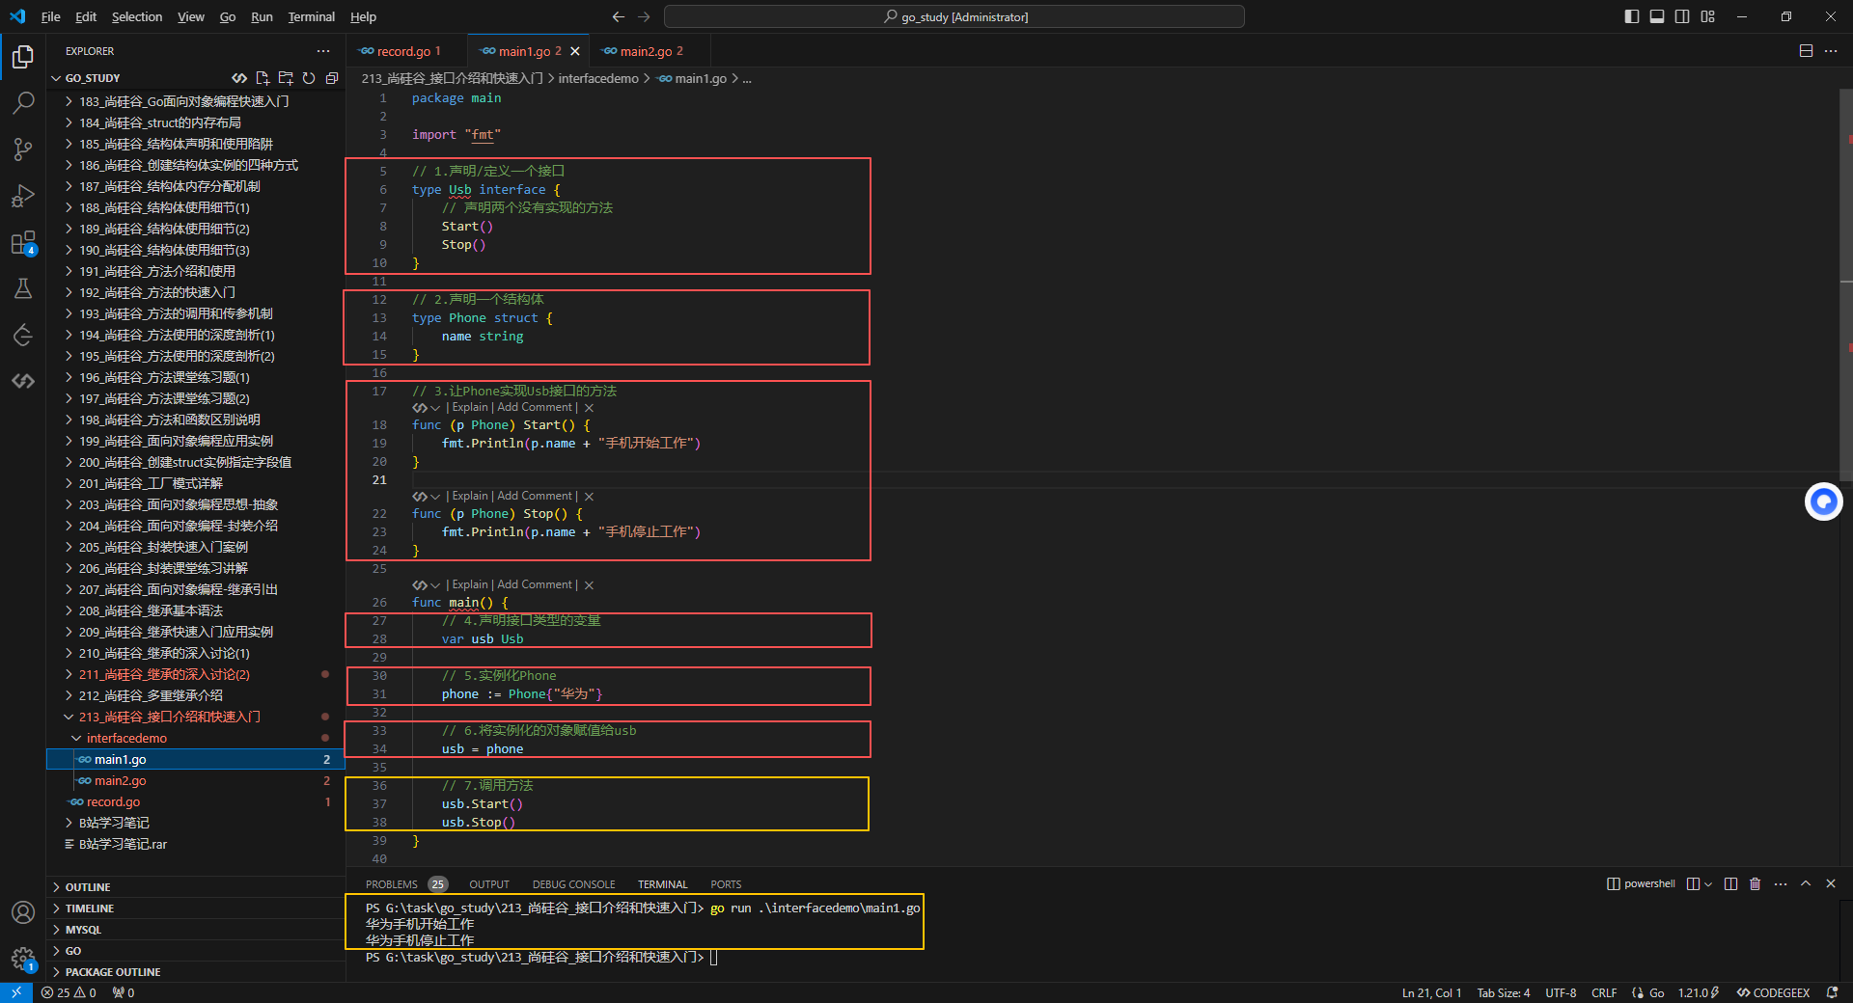Image resolution: width=1853 pixels, height=1003 pixels.
Task: Open Explorer Views and More Actions ellipsis
Action: 322,51
